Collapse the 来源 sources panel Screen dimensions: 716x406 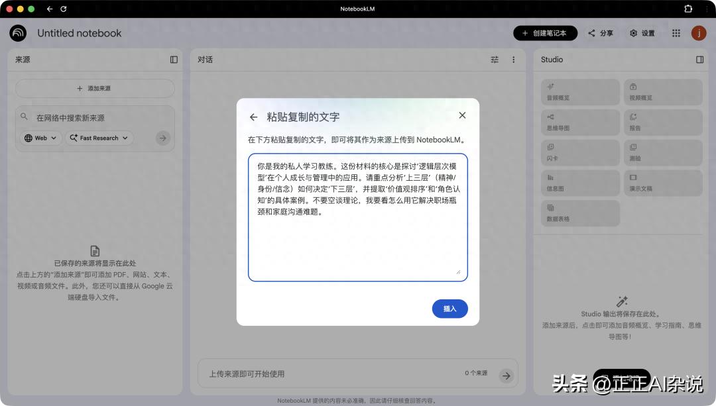173,59
